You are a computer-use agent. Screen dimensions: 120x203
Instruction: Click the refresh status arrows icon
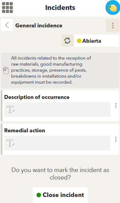(67, 41)
